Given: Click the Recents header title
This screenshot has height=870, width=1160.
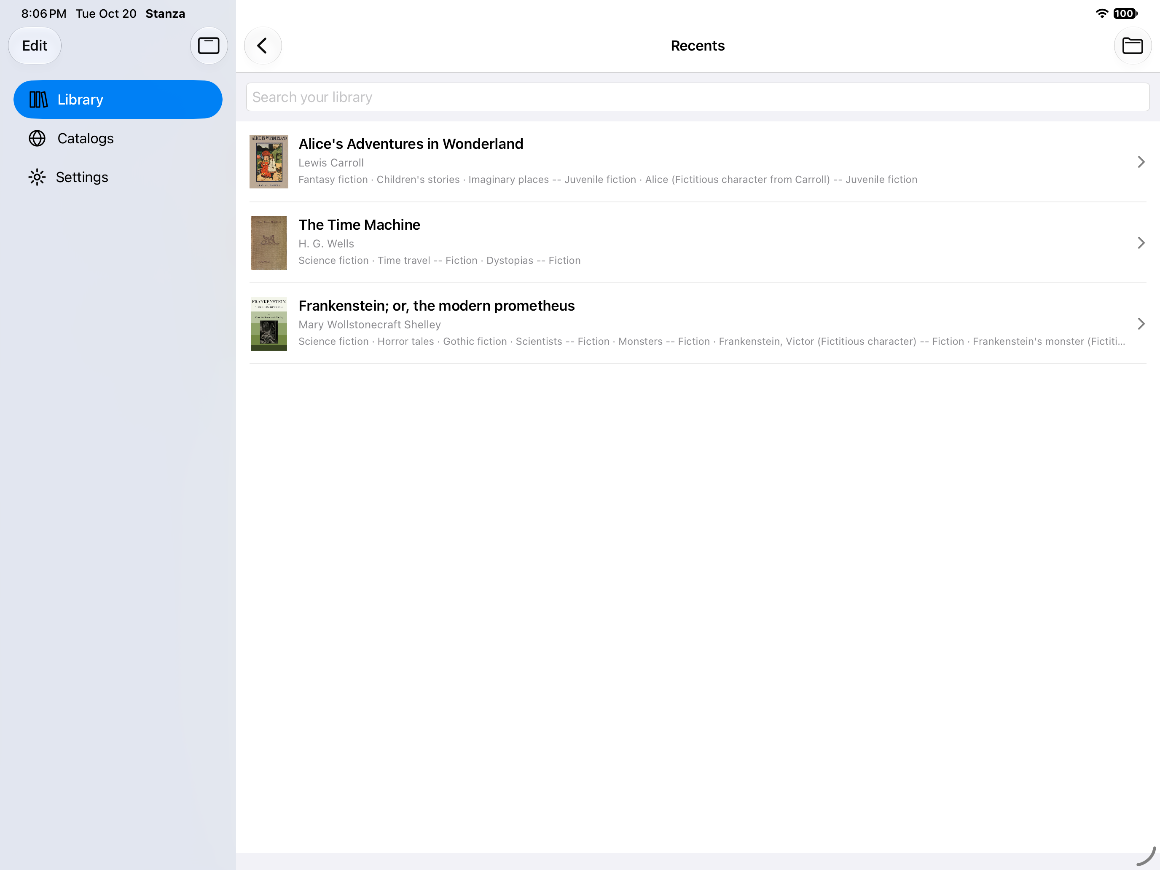Looking at the screenshot, I should 698,46.
